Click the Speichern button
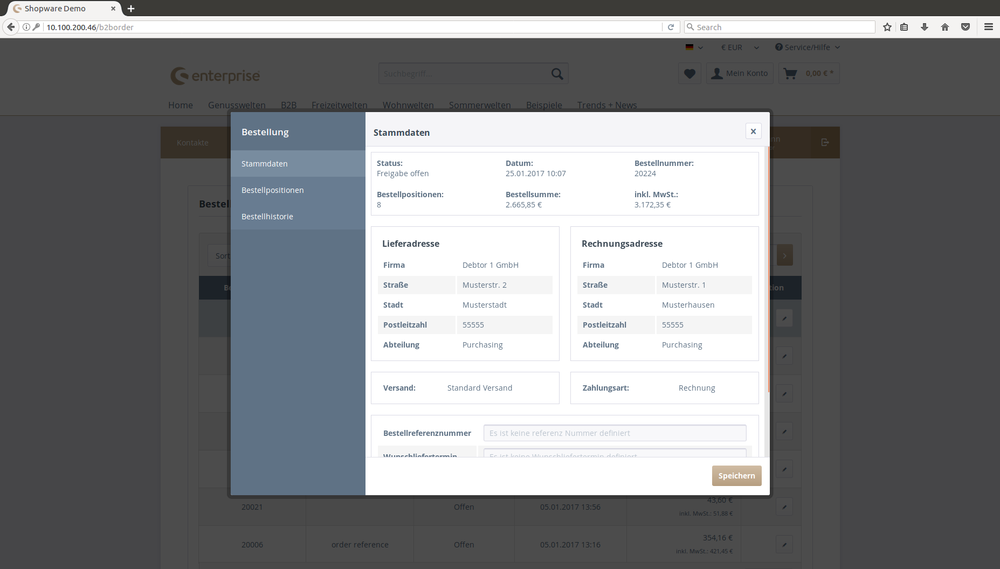This screenshot has height=569, width=1000. [736, 476]
